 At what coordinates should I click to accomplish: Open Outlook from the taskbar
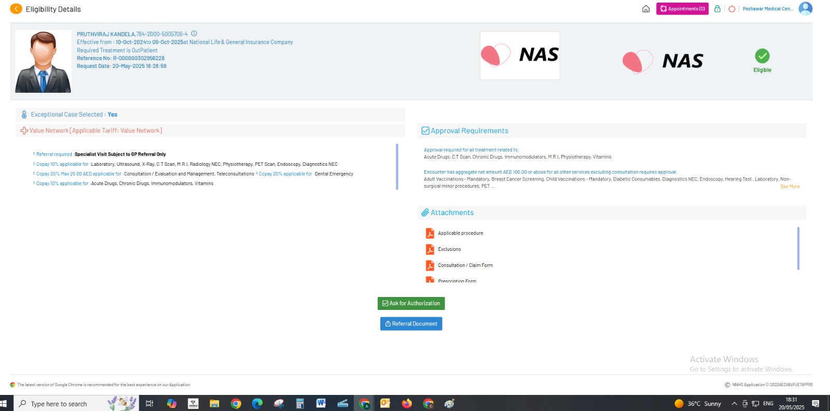pos(385,403)
